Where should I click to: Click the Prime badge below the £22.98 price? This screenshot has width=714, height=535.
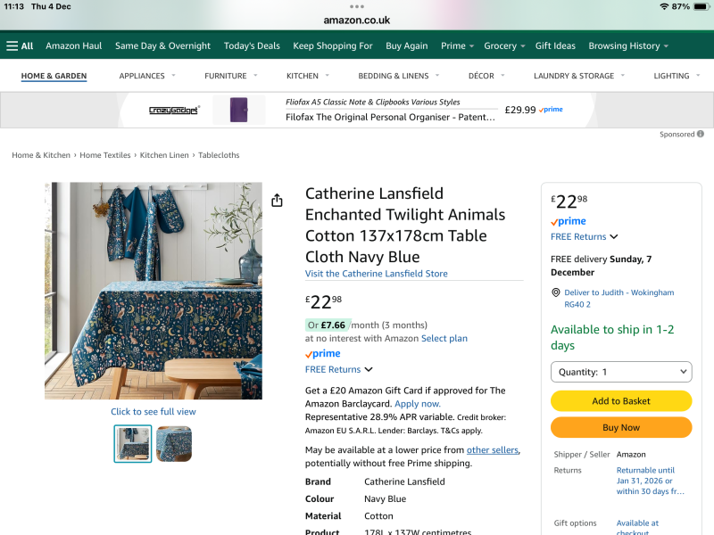322,354
